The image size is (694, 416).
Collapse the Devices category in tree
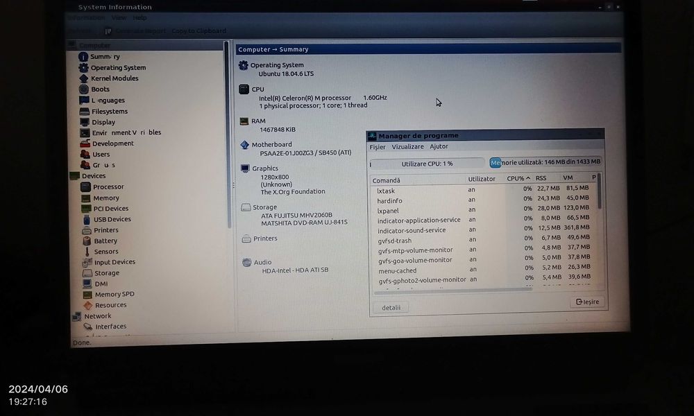(94, 176)
